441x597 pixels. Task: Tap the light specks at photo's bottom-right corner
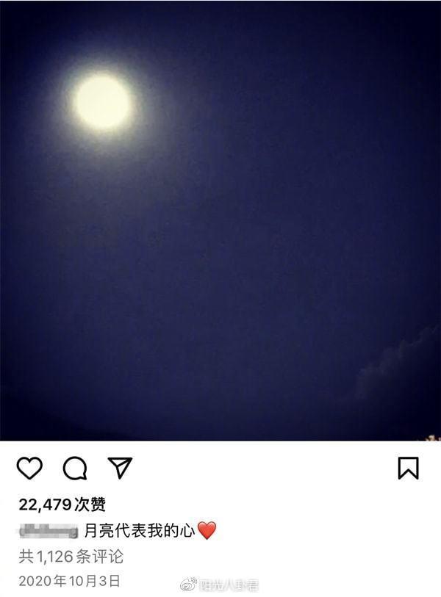click(x=433, y=438)
